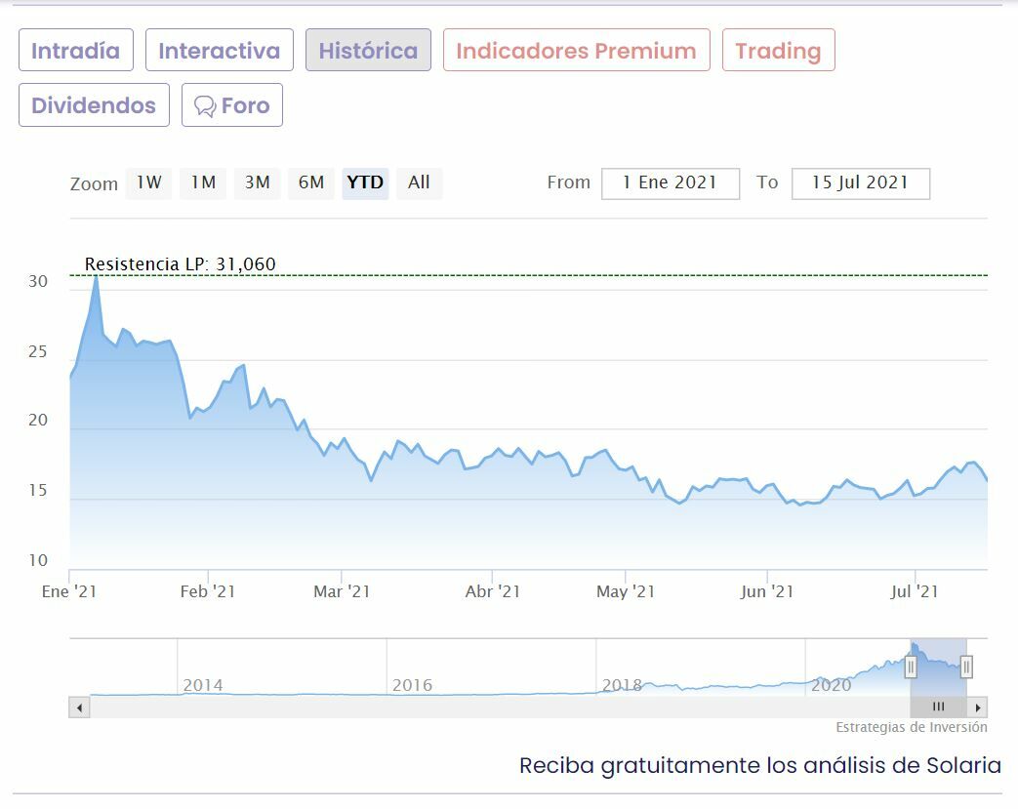Screen dimensions: 1018x809
Task: Choose the YTD zoom option
Action: click(365, 182)
